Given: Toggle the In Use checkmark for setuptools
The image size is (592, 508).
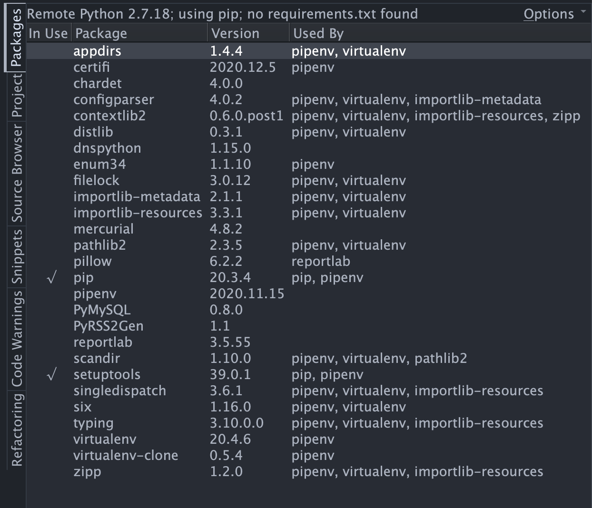Looking at the screenshot, I should point(52,374).
